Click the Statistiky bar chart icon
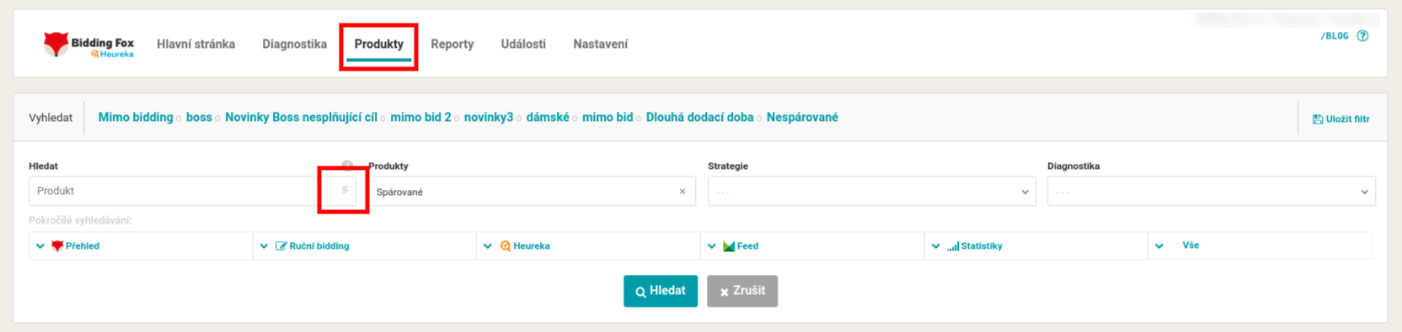1402x332 pixels. click(x=953, y=246)
